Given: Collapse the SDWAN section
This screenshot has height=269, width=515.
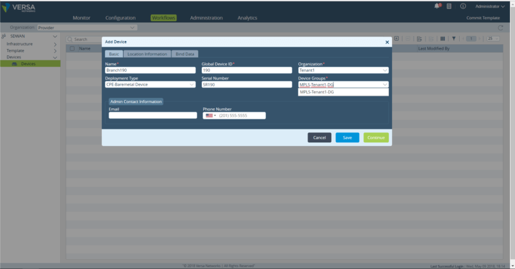Looking at the screenshot, I should coord(55,37).
